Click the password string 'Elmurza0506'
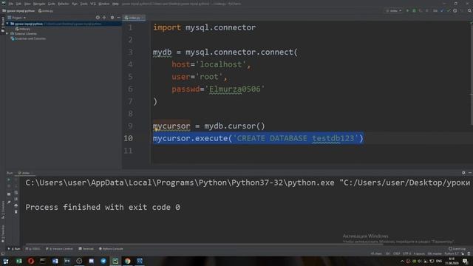473x266 pixels. (235, 89)
